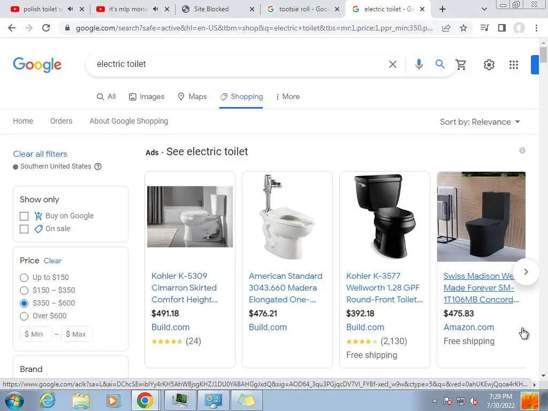Mute audio on polish toilet tab
Screen dimensions: 548x411
70,9
